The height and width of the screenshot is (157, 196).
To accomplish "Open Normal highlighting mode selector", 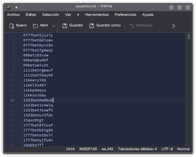I will tap(183, 149).
